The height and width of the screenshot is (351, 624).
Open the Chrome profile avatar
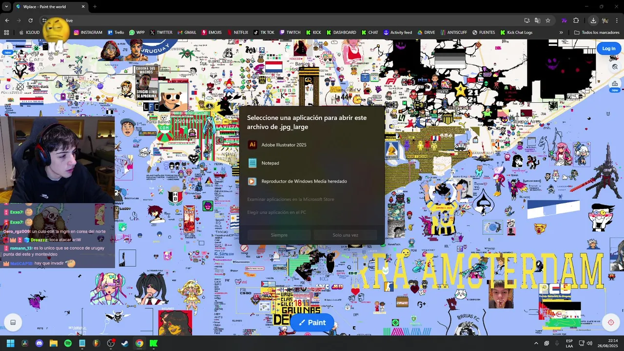pos(605,20)
